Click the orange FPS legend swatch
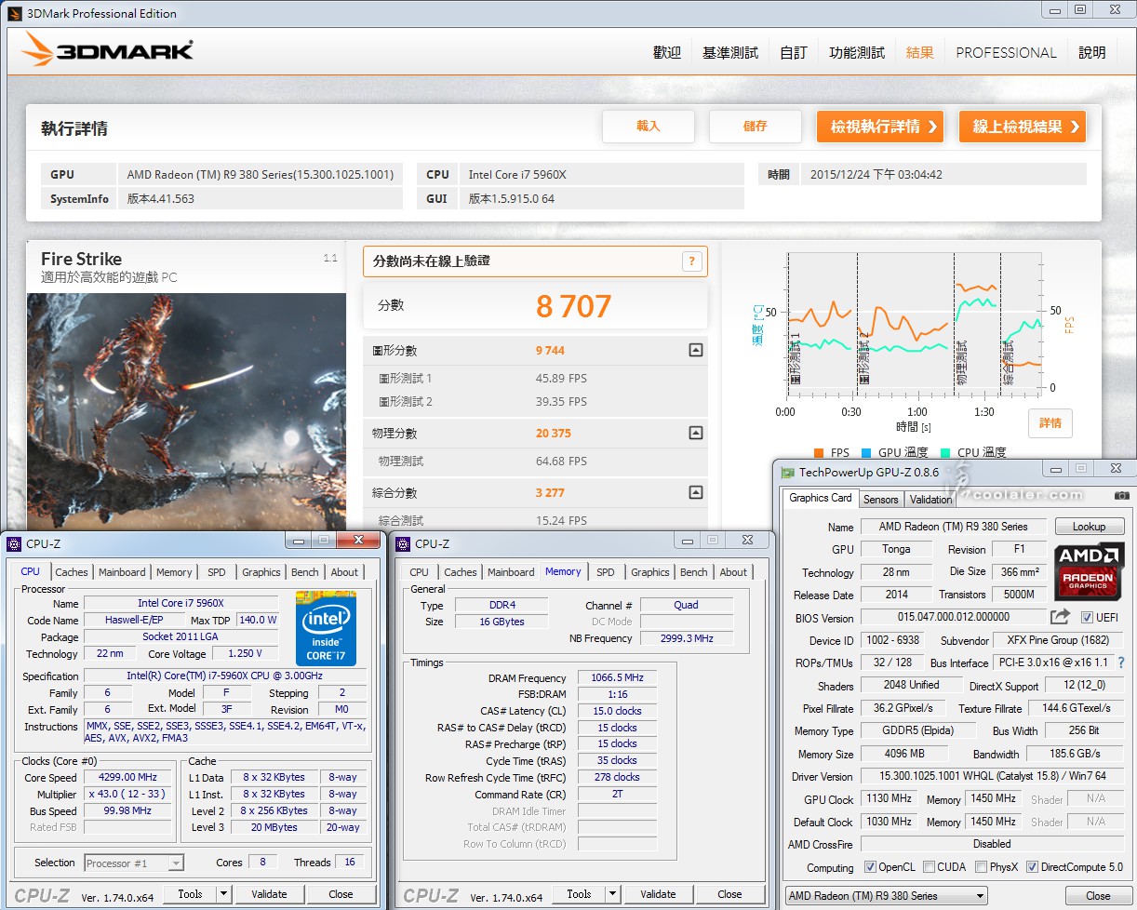 [819, 453]
